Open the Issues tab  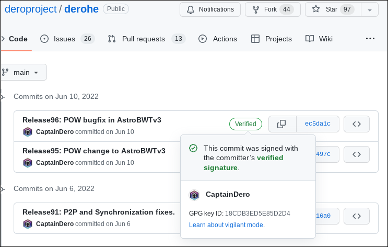click(x=67, y=39)
